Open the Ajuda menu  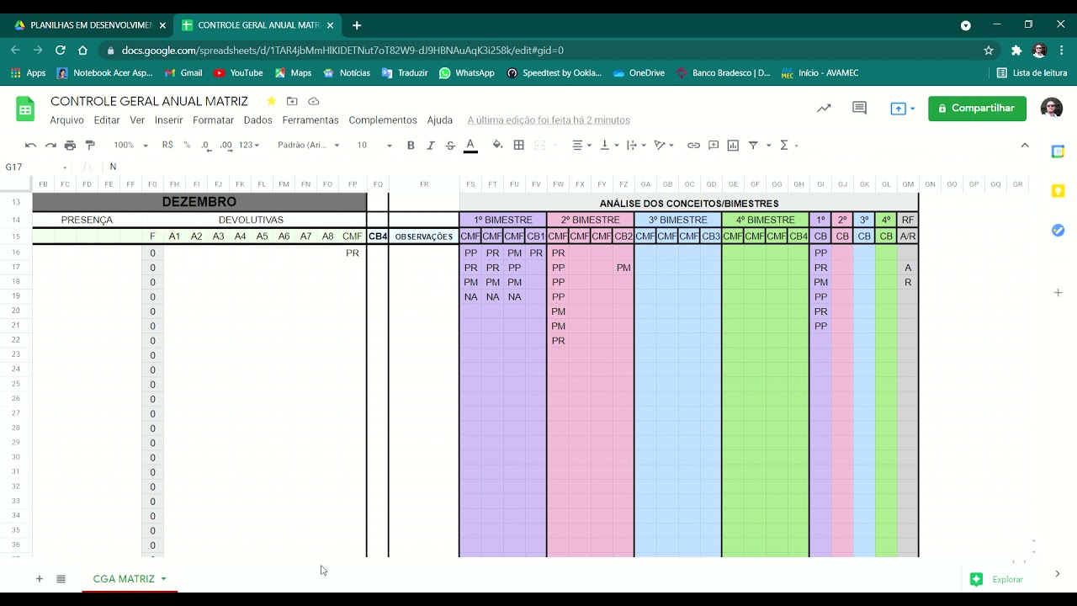[440, 120]
